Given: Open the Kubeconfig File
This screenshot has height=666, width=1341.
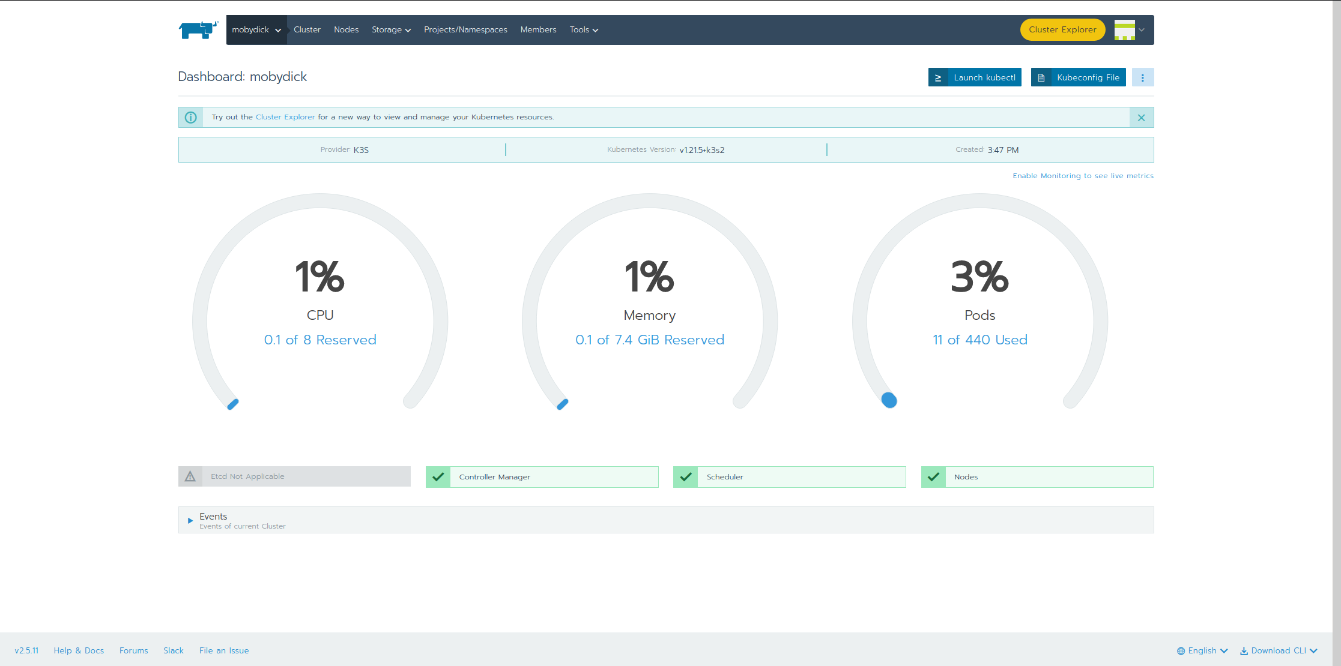Looking at the screenshot, I should coord(1079,77).
